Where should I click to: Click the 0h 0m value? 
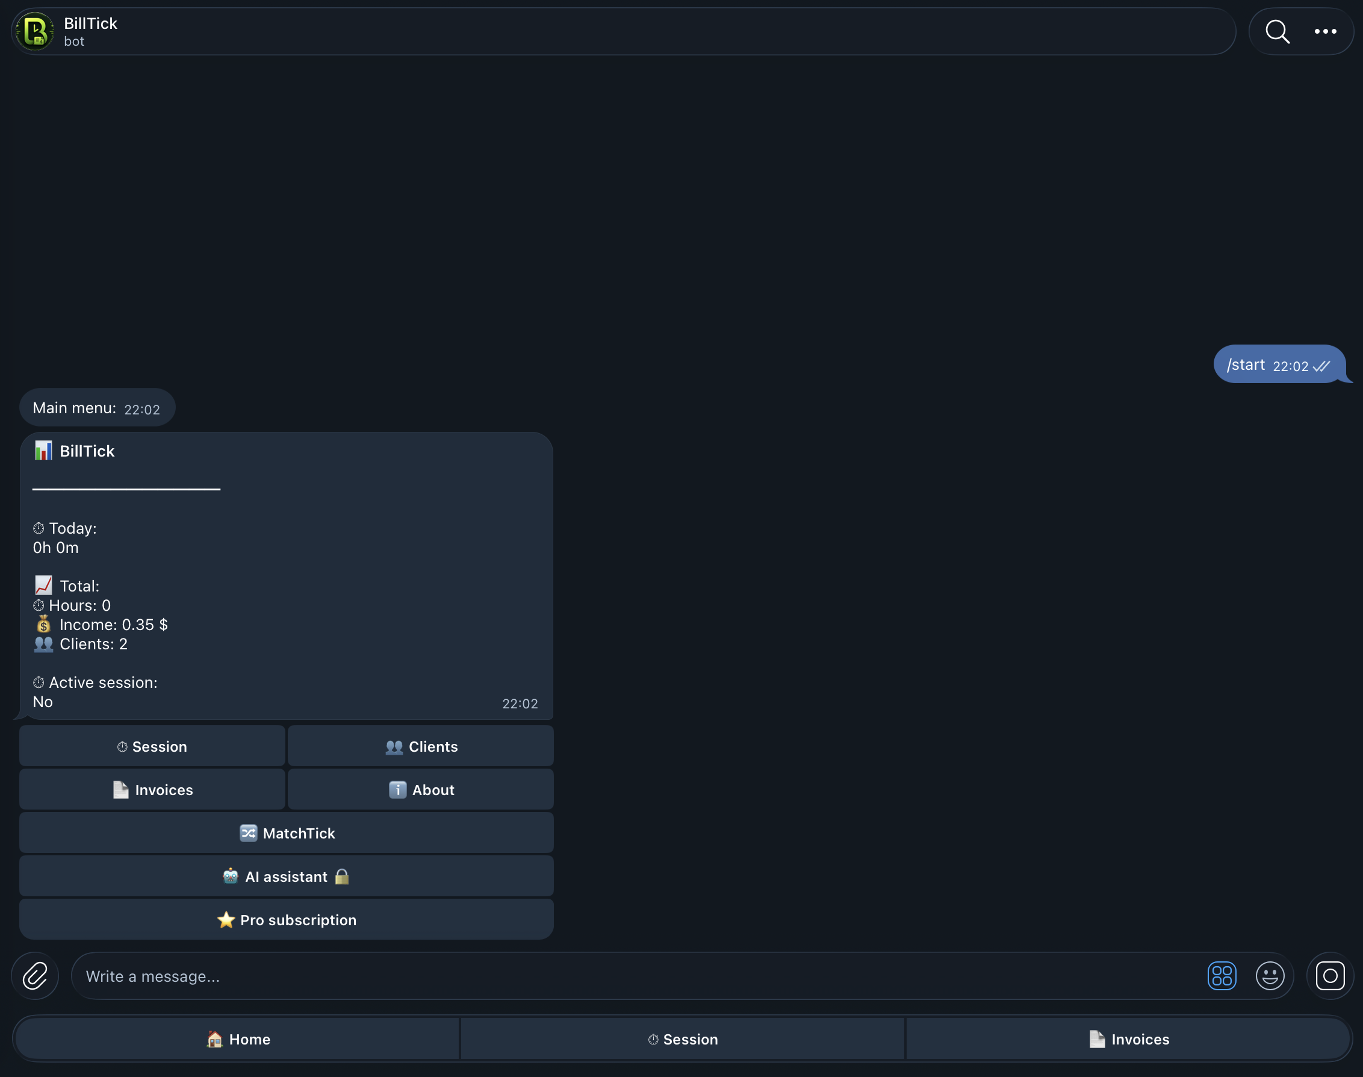coord(55,548)
